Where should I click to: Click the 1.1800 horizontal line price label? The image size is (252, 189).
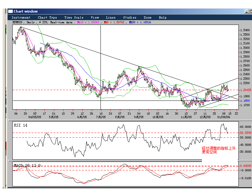[x=244, y=101]
